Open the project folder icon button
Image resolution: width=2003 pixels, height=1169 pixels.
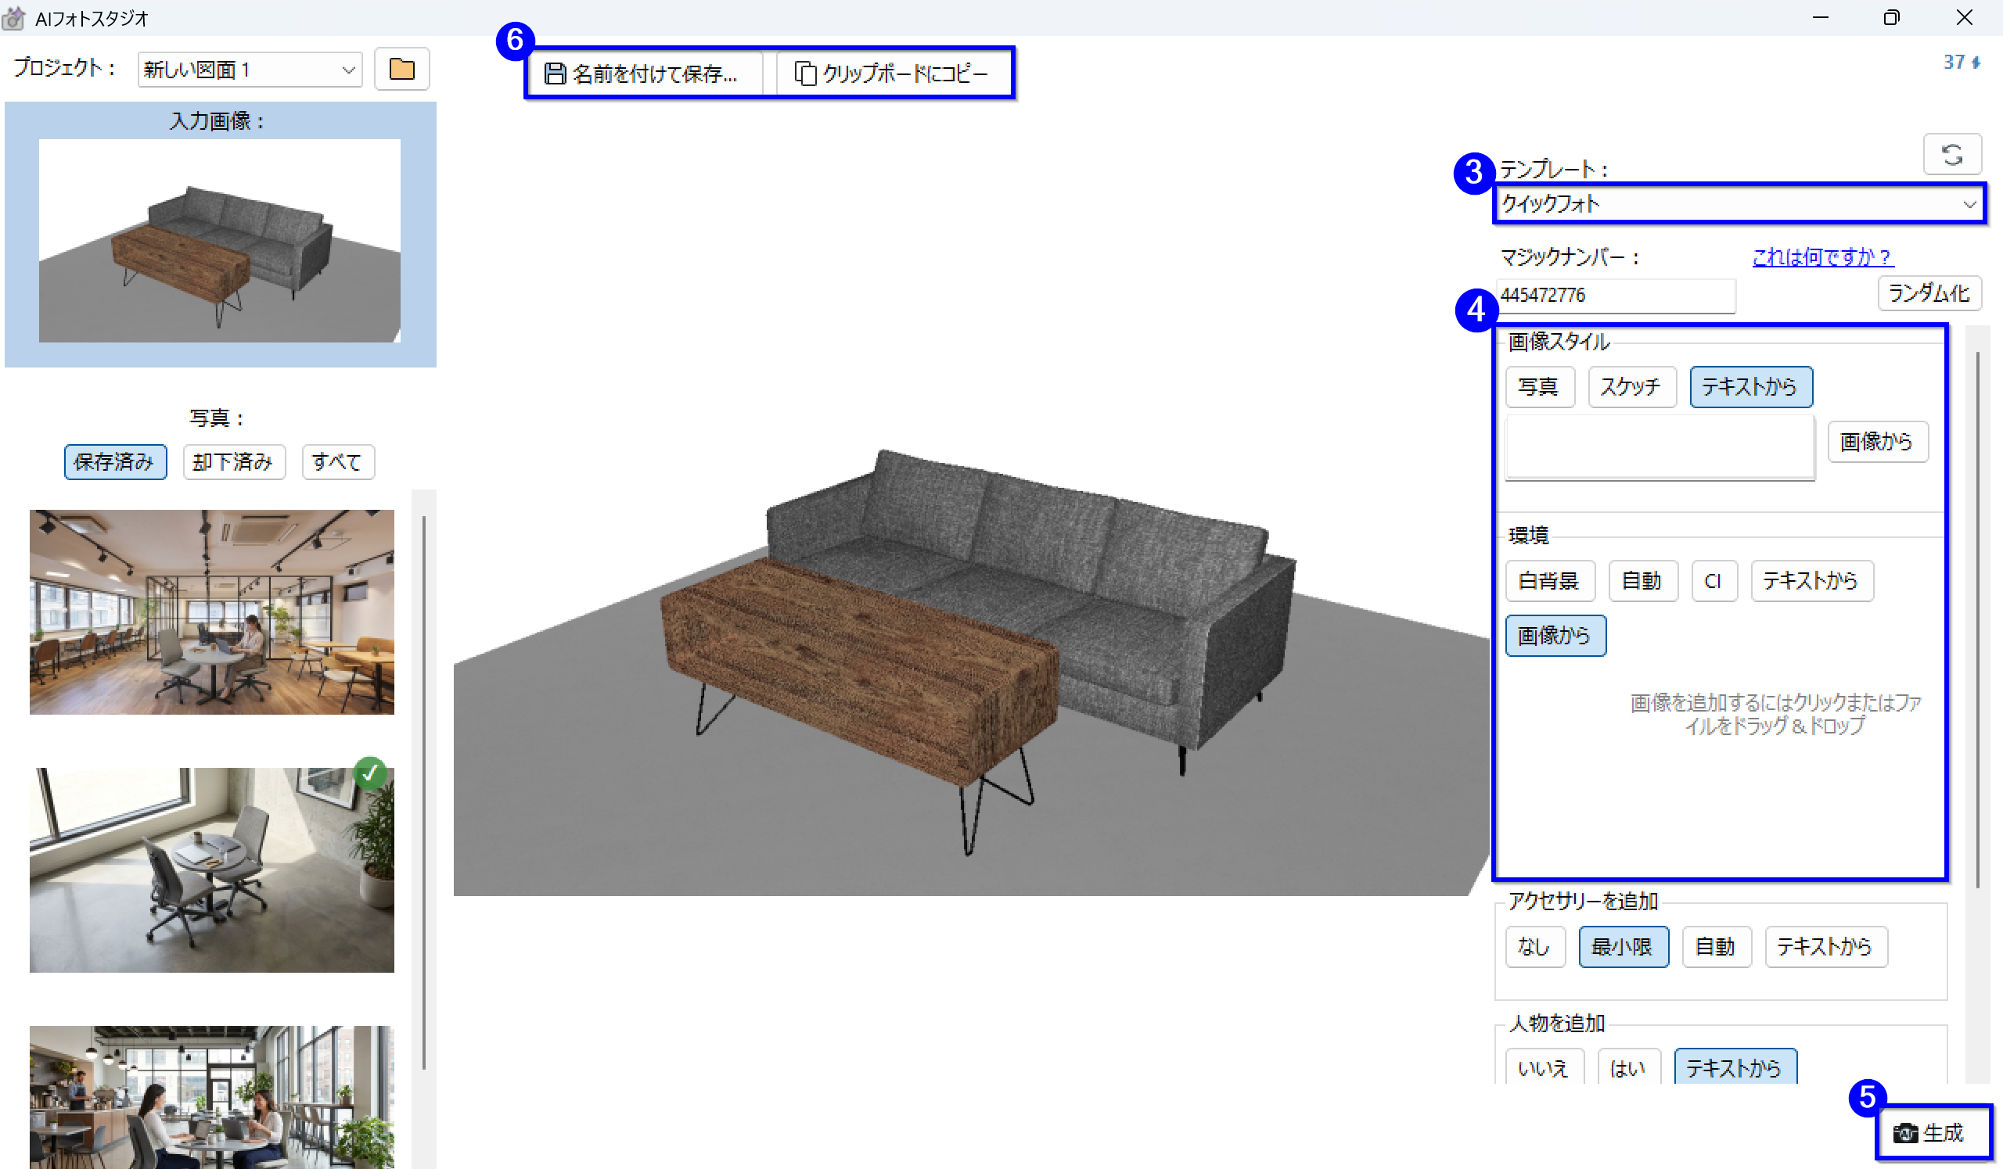[x=401, y=69]
